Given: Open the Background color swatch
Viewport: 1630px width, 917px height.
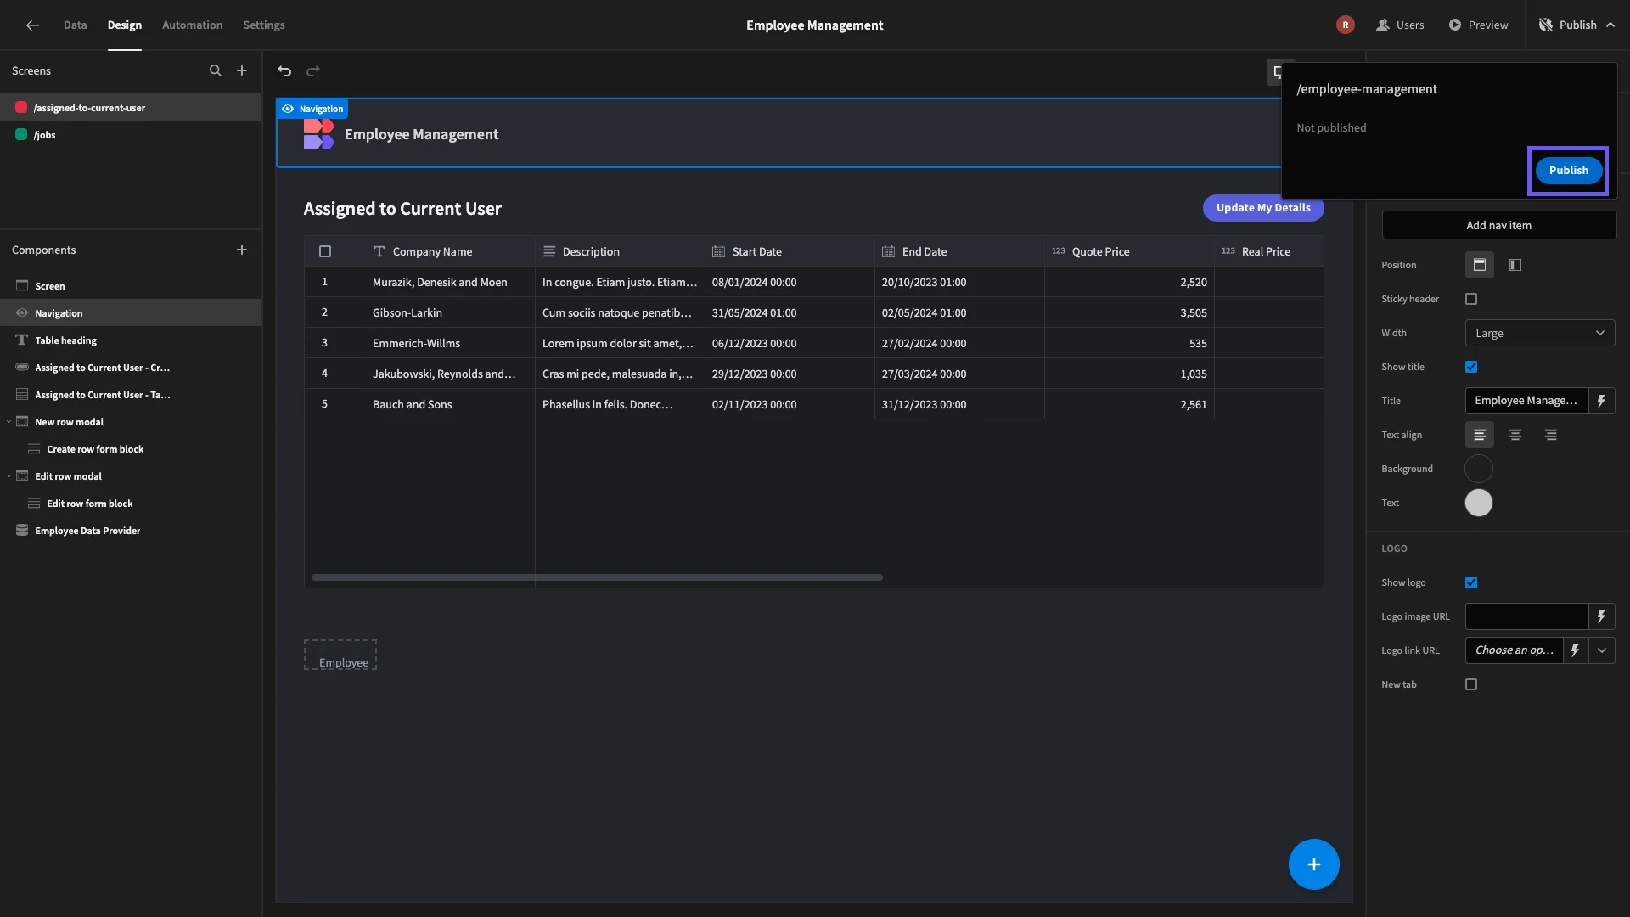Looking at the screenshot, I should coord(1479,469).
